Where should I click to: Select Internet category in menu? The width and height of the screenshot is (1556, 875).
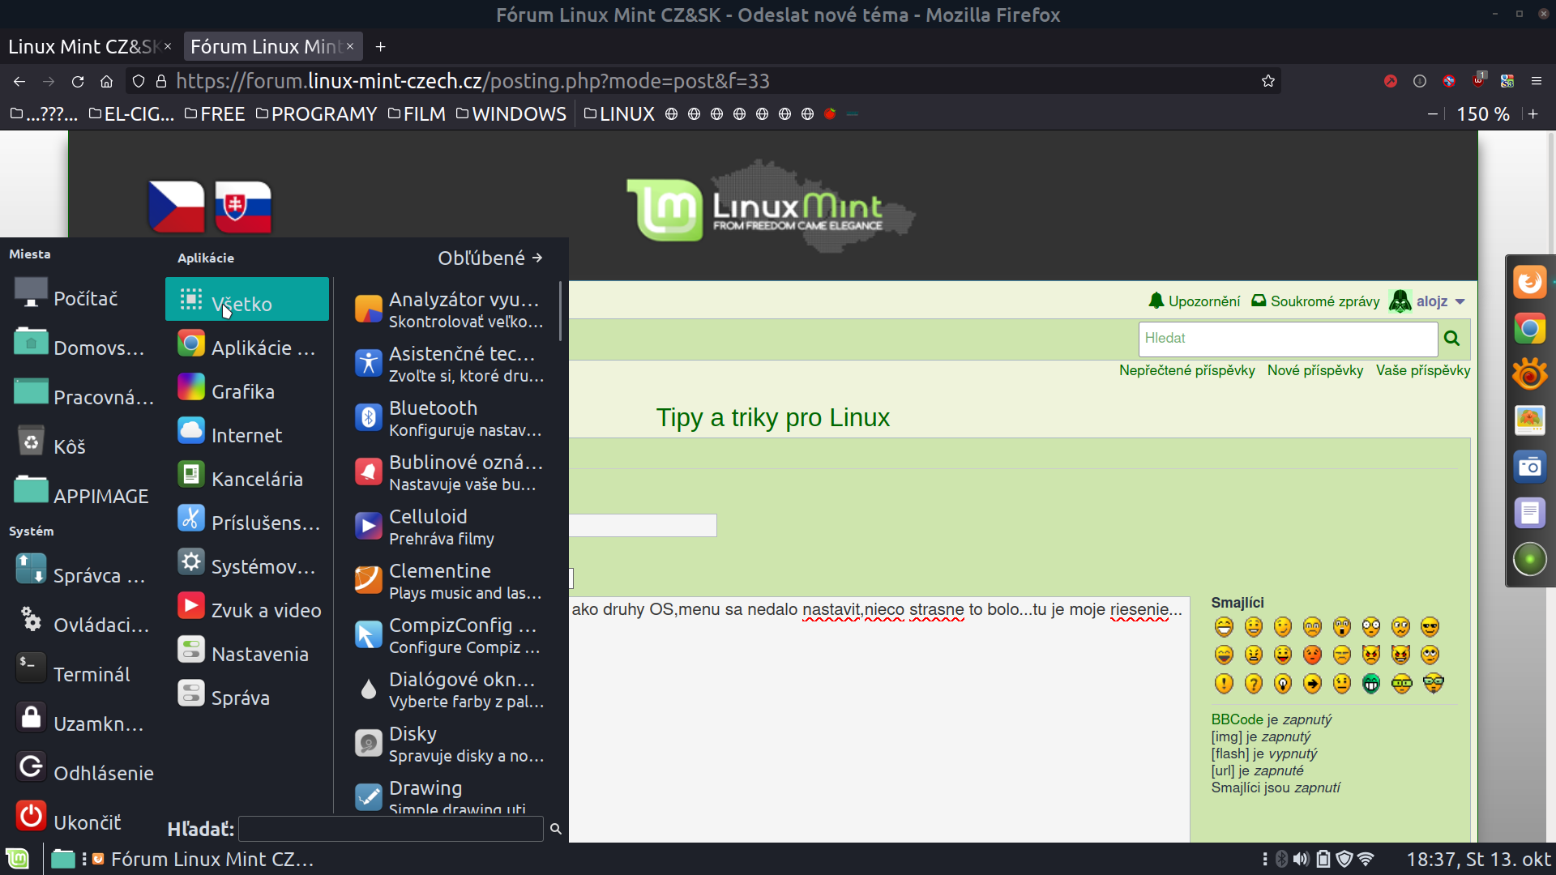click(246, 435)
